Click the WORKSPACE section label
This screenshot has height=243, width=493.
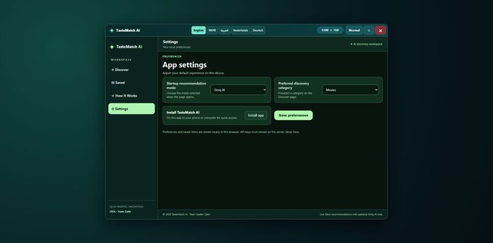click(121, 60)
